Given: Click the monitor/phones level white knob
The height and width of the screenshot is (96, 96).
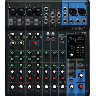Looking at the screenshot, I should [81, 75].
